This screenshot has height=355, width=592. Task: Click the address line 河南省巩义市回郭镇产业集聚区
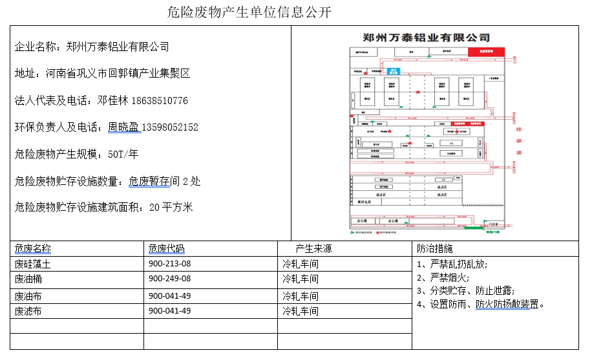[118, 73]
